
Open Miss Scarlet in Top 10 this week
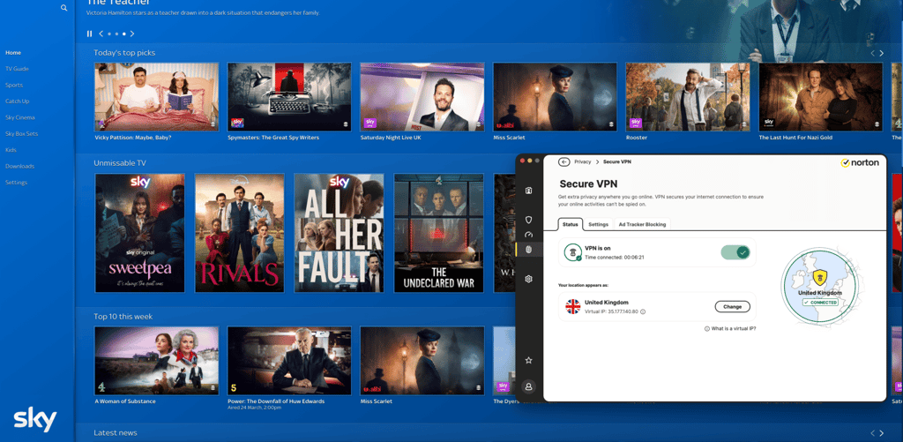[x=422, y=361]
